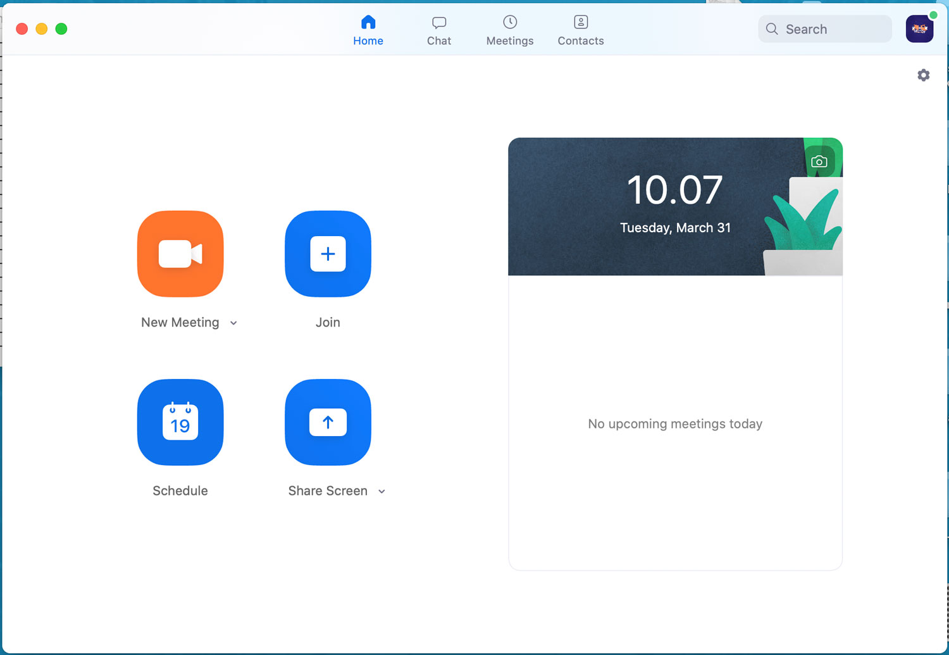
Task: Open the Schedule meeting icon
Action: [180, 422]
